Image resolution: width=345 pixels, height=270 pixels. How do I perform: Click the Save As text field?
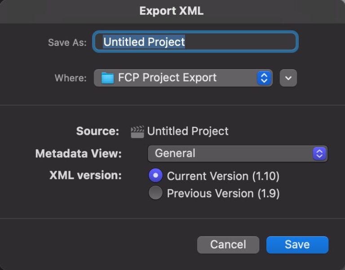point(195,42)
